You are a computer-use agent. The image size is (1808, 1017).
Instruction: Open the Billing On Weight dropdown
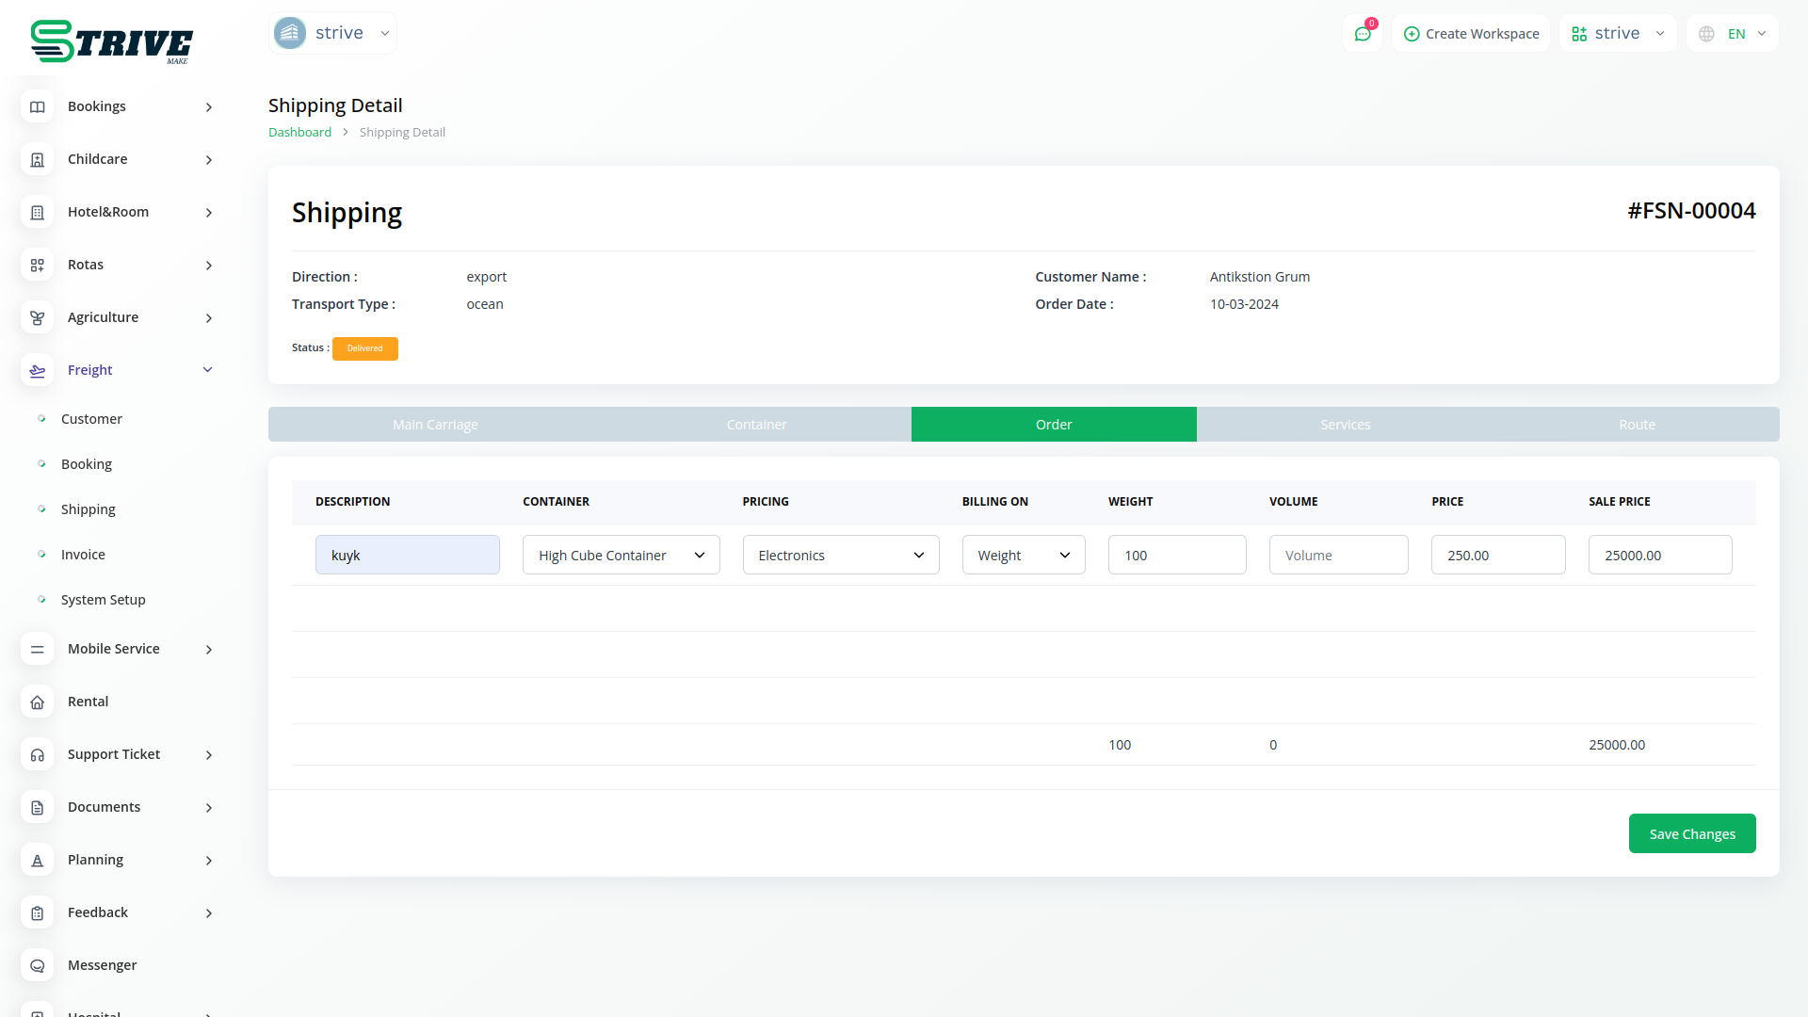coord(1023,556)
